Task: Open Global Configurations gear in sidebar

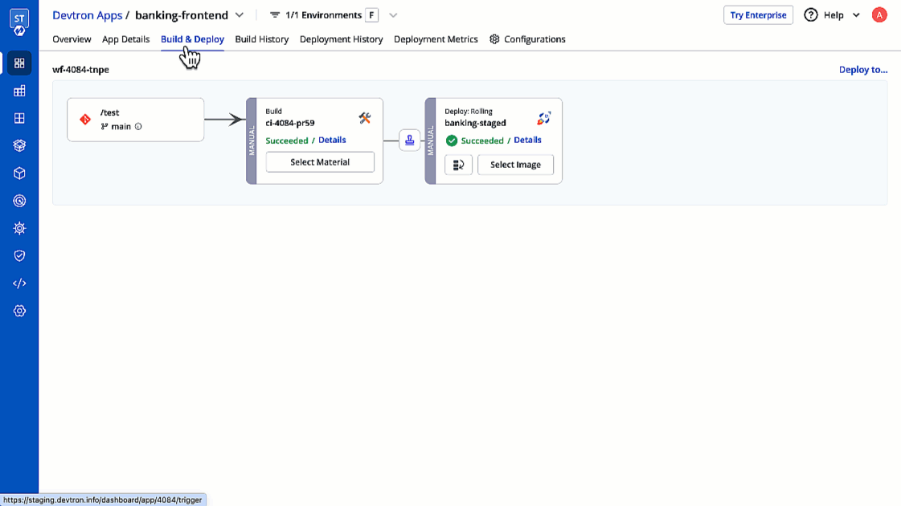Action: (x=19, y=311)
